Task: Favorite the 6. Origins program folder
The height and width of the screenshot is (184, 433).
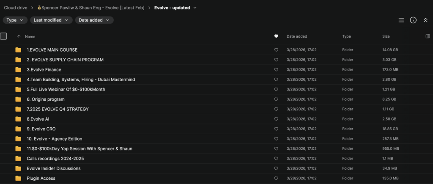Action: [276, 99]
